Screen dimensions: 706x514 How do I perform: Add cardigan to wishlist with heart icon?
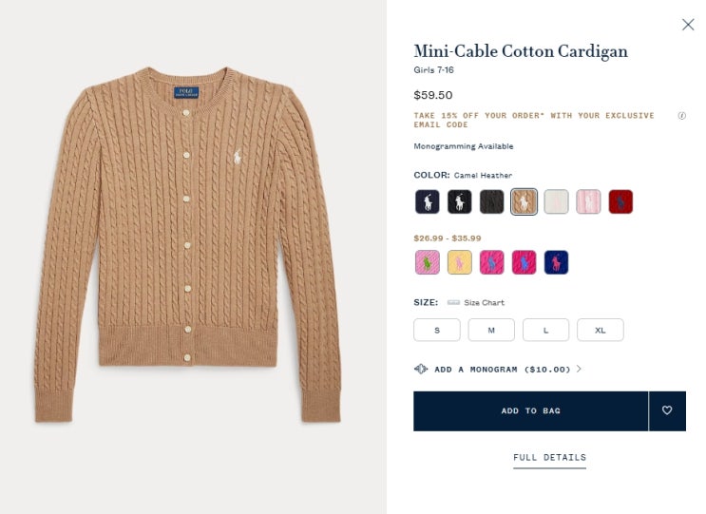[x=667, y=410]
